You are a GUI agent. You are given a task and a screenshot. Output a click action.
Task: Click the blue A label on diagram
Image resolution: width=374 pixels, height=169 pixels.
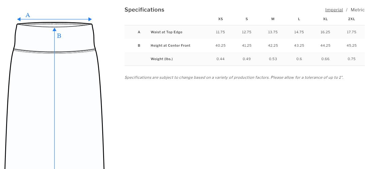coord(28,15)
